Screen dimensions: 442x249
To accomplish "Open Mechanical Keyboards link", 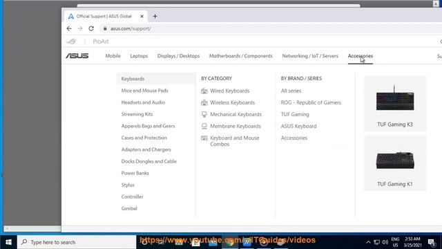I will (x=236, y=114).
